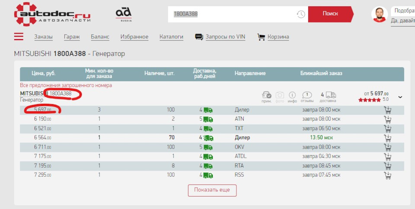
Task: Add the 6 190 ATN offer to cart
Action: [x=388, y=119]
